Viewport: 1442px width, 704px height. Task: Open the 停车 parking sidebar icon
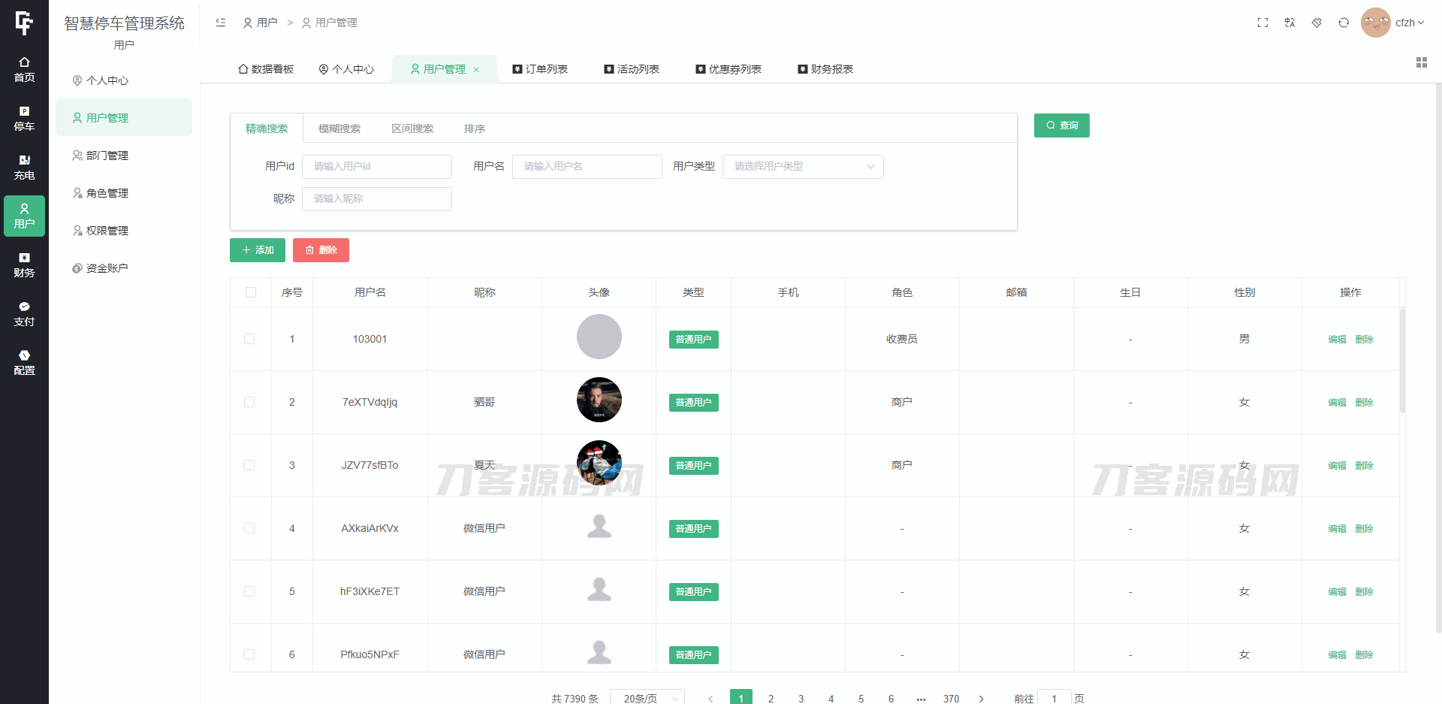click(24, 119)
